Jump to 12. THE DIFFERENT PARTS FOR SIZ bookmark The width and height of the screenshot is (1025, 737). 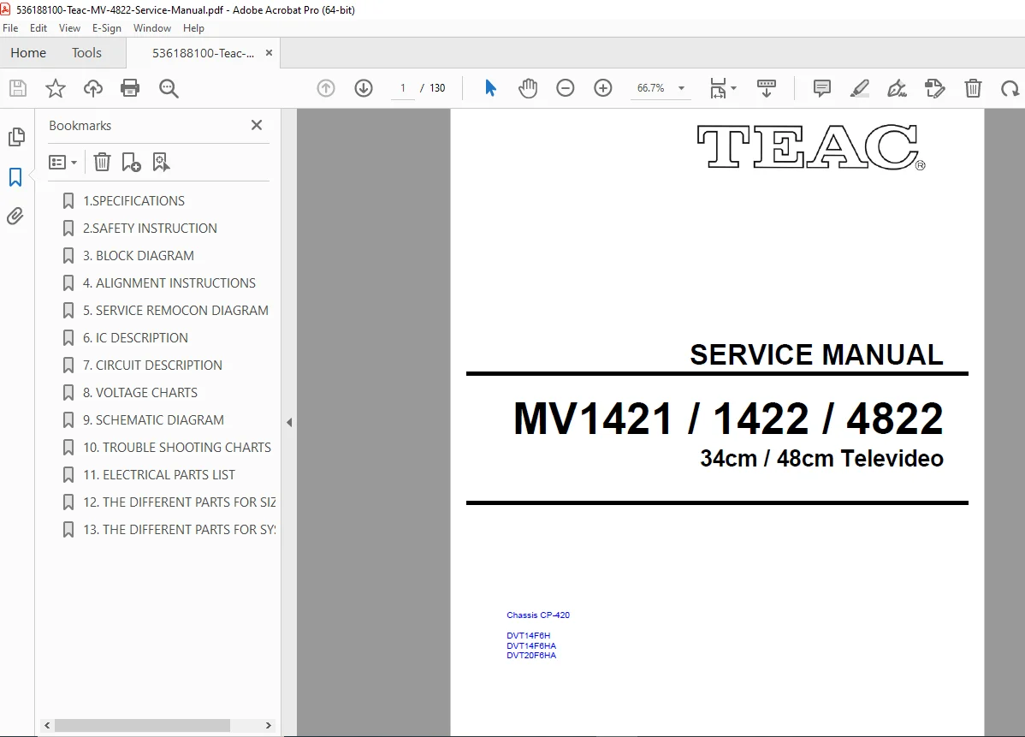click(179, 502)
